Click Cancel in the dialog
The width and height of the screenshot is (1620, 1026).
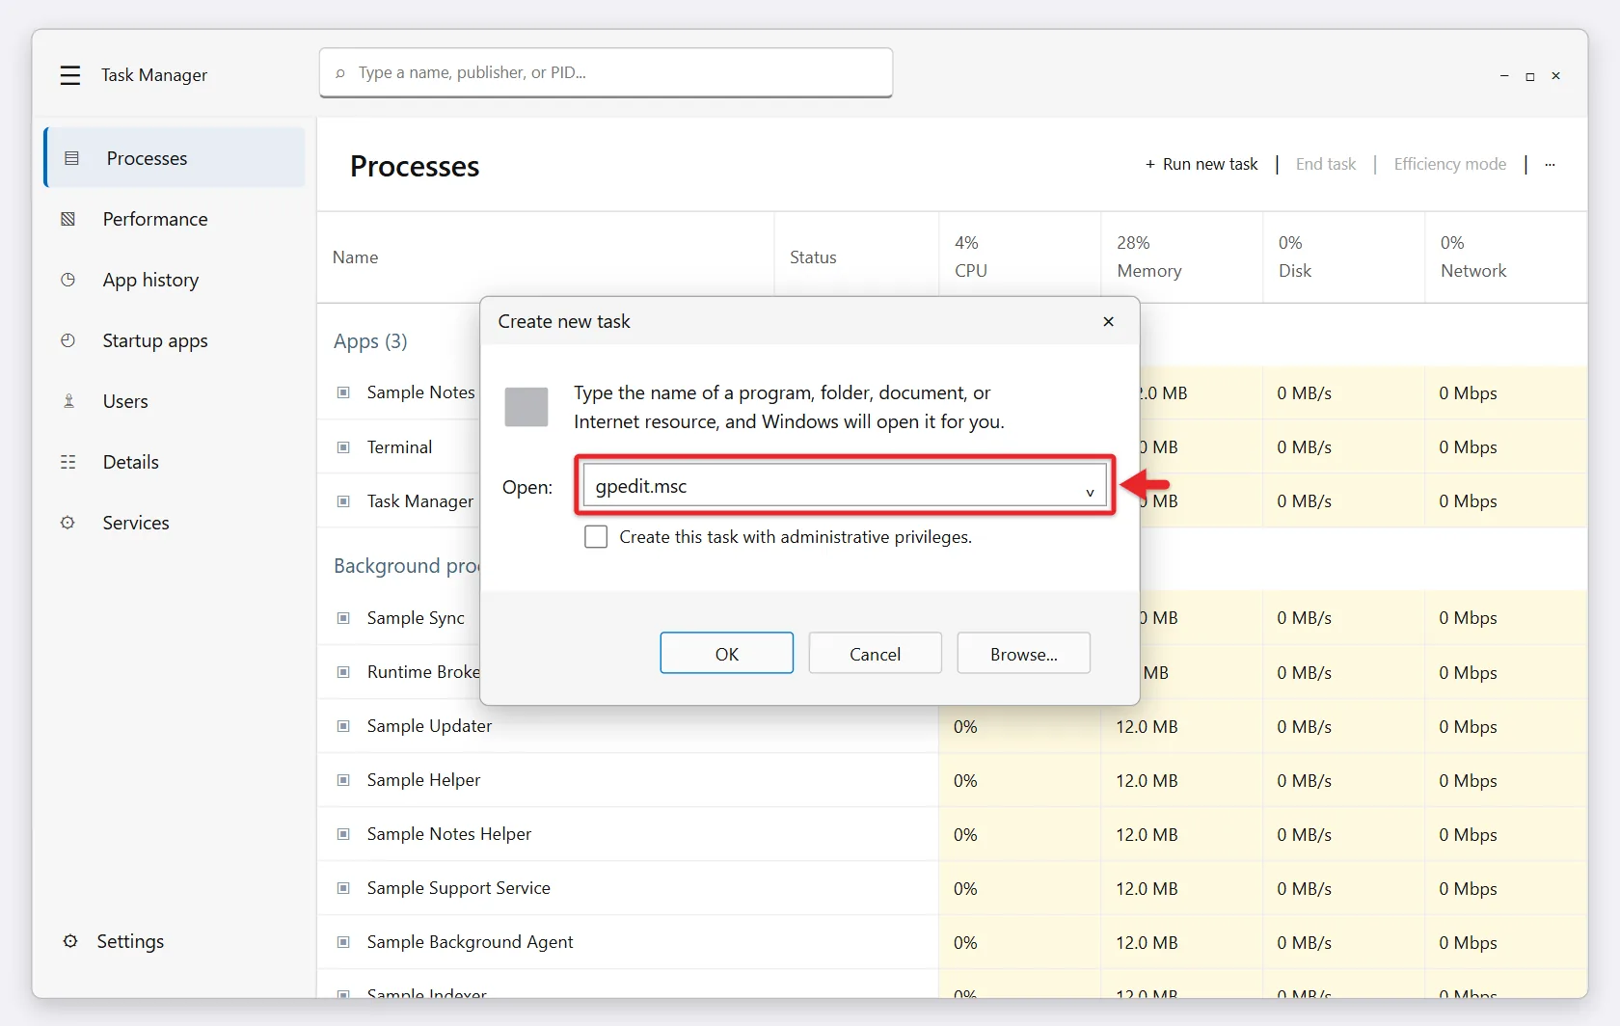pos(876,654)
